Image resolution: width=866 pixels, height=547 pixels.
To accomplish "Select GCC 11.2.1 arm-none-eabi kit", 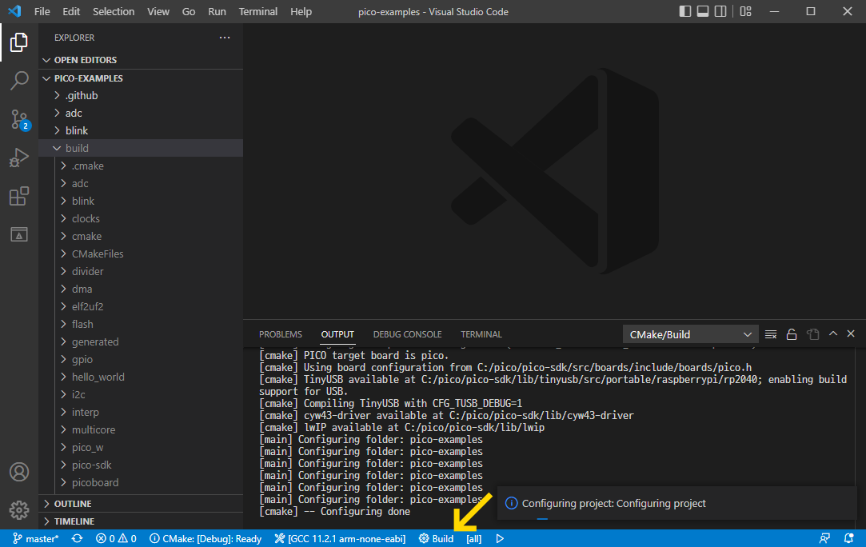I will [x=340, y=539].
